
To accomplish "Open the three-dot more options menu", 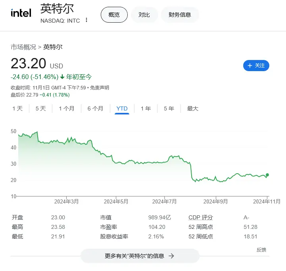I will (86, 20).
